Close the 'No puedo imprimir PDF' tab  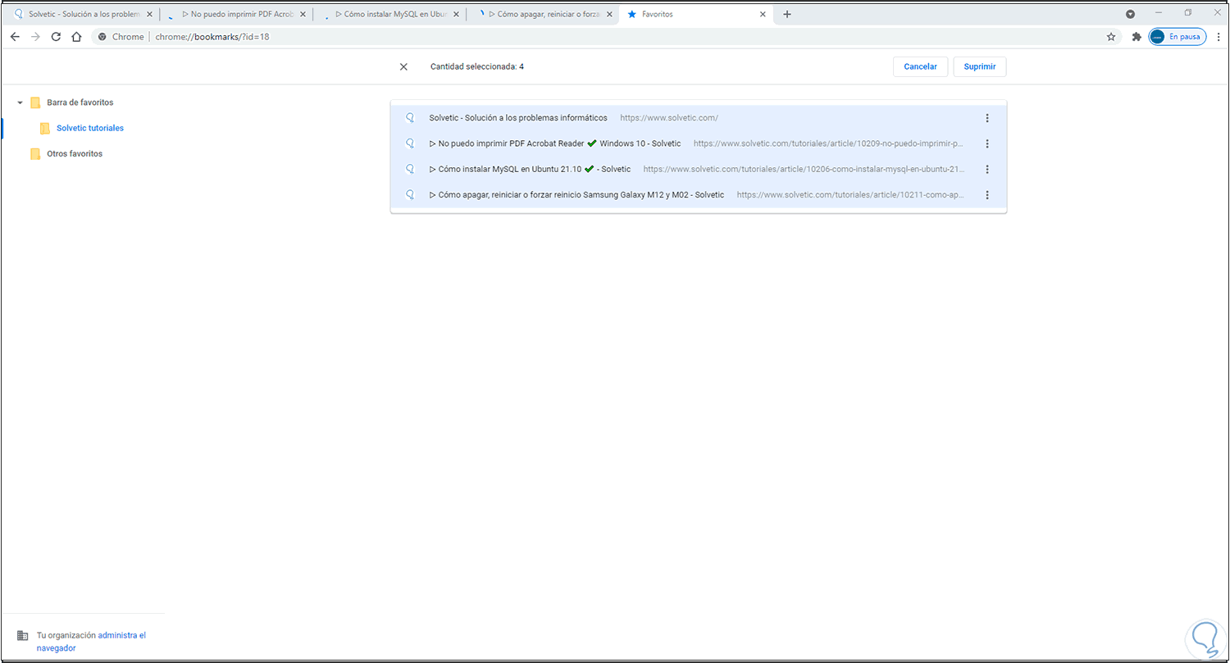coord(302,15)
